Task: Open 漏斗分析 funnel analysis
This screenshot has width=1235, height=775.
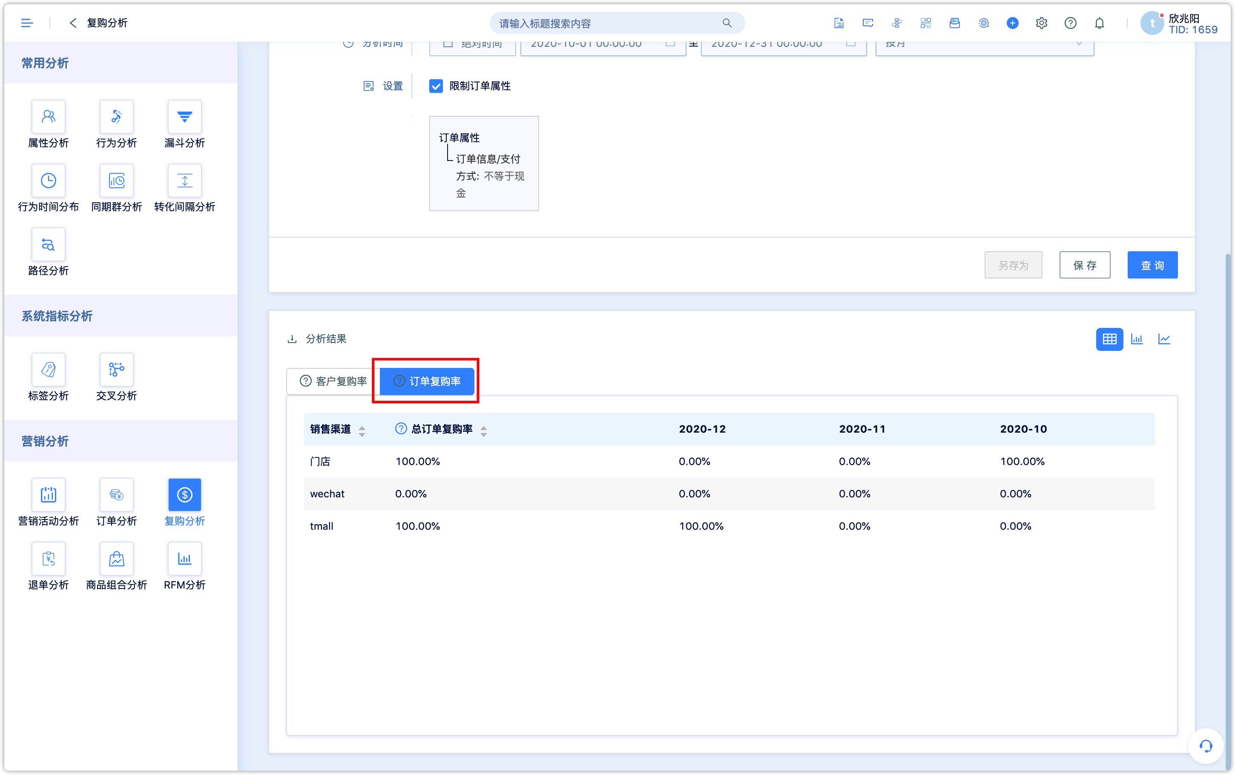Action: [184, 124]
